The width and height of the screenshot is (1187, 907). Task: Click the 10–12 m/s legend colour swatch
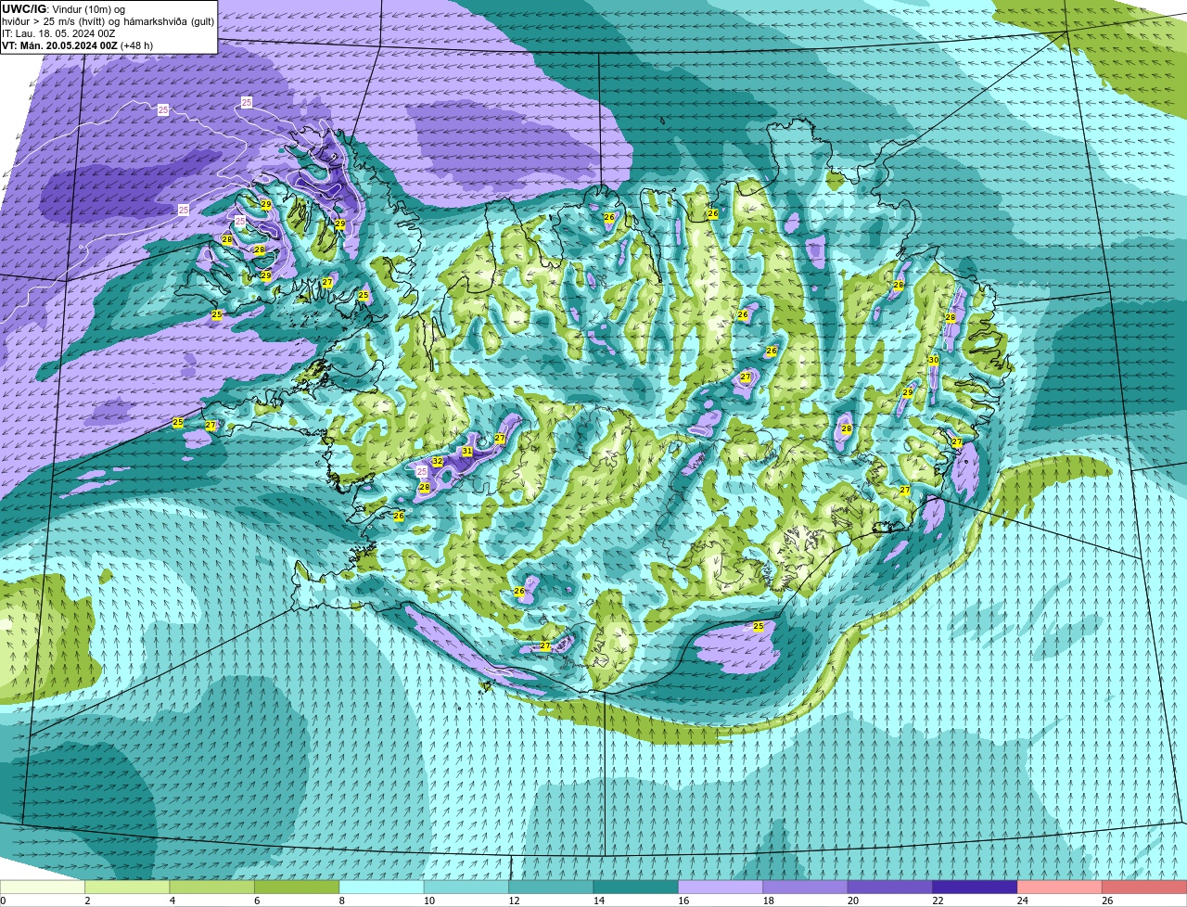(466, 888)
